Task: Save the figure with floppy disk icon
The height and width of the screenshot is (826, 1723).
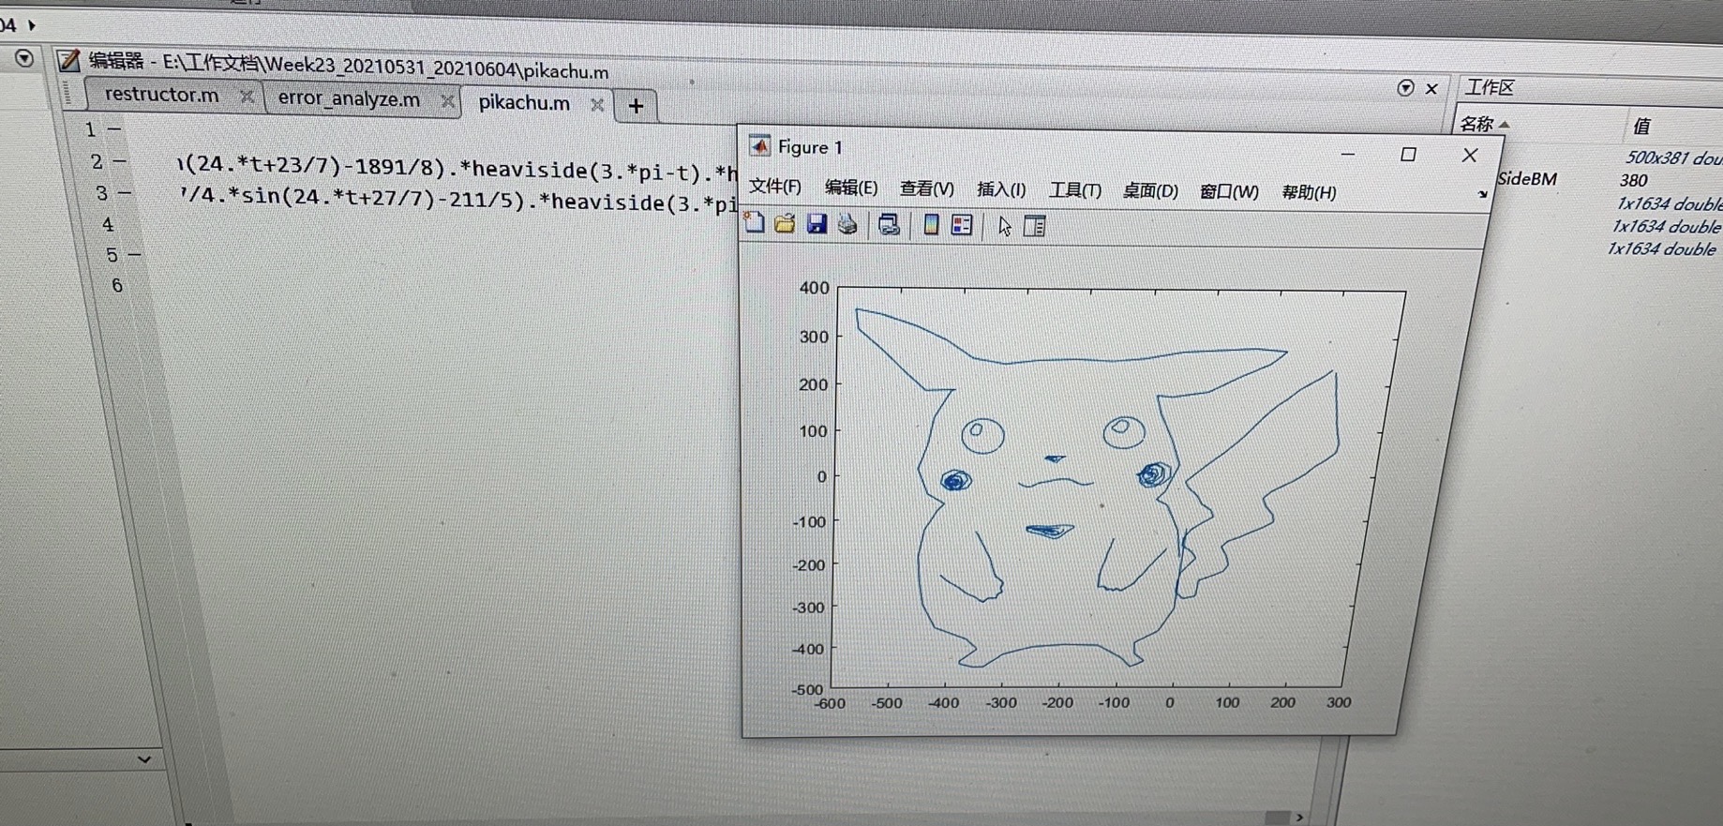Action: pyautogui.click(x=817, y=223)
